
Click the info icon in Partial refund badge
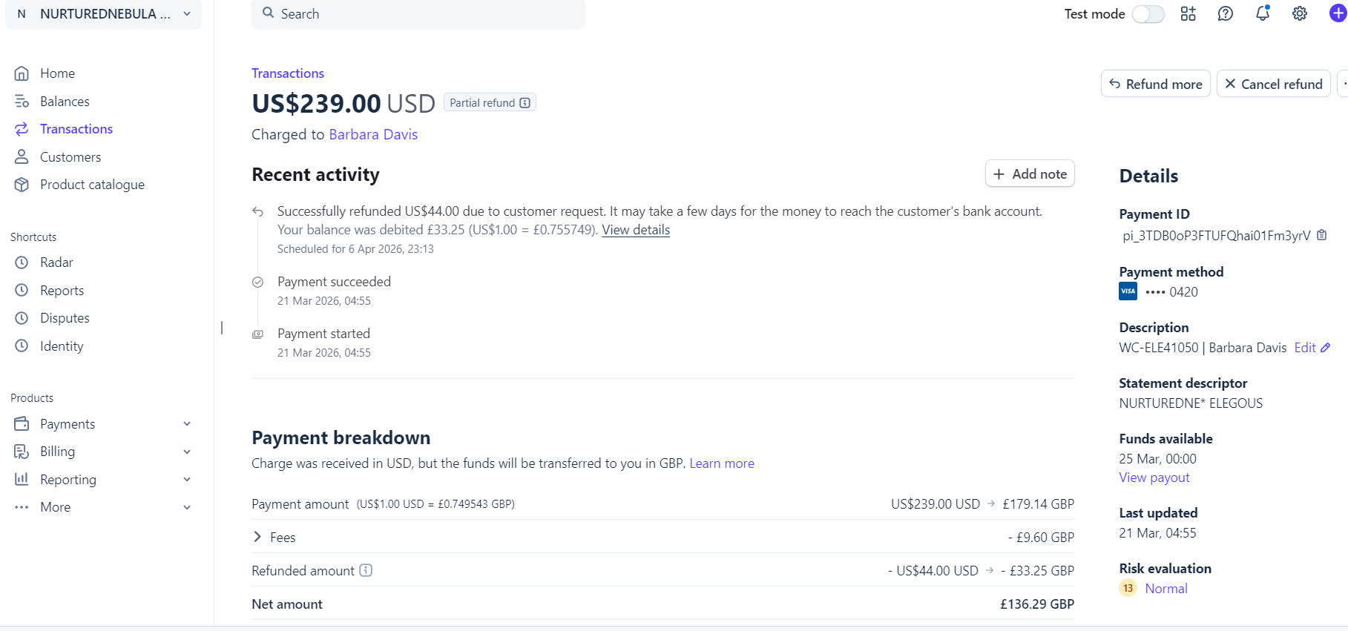click(x=525, y=103)
